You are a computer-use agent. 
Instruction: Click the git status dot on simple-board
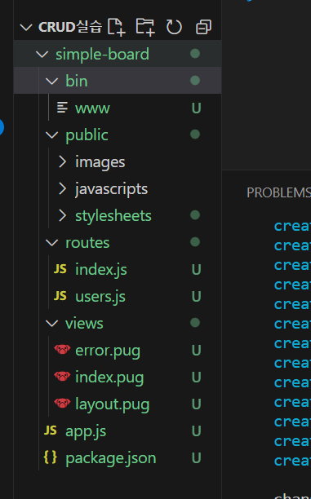[x=195, y=54]
